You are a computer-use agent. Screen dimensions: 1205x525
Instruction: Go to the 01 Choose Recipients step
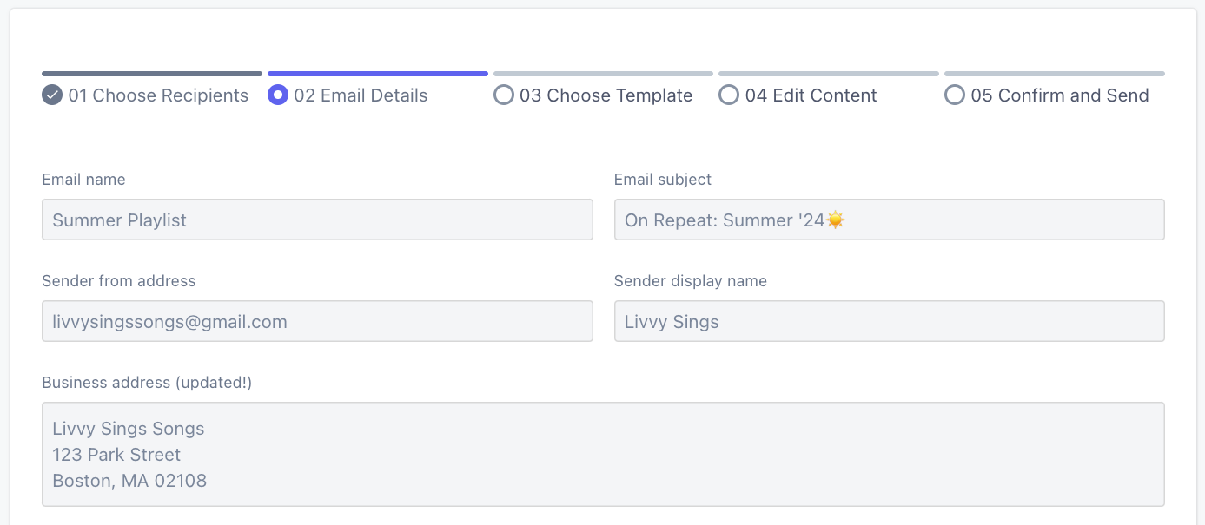coord(158,95)
